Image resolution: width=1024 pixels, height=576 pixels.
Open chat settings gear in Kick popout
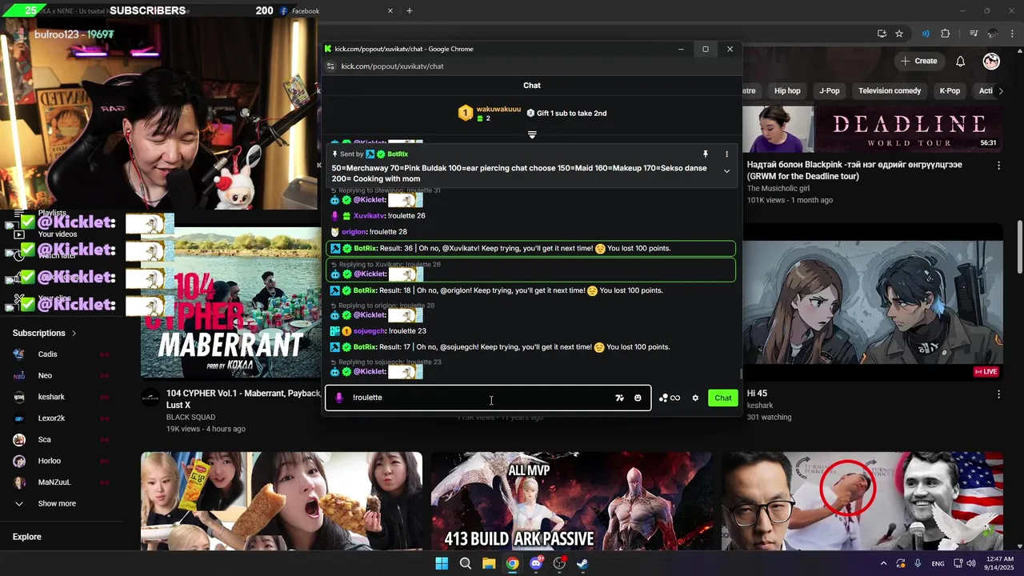(695, 398)
